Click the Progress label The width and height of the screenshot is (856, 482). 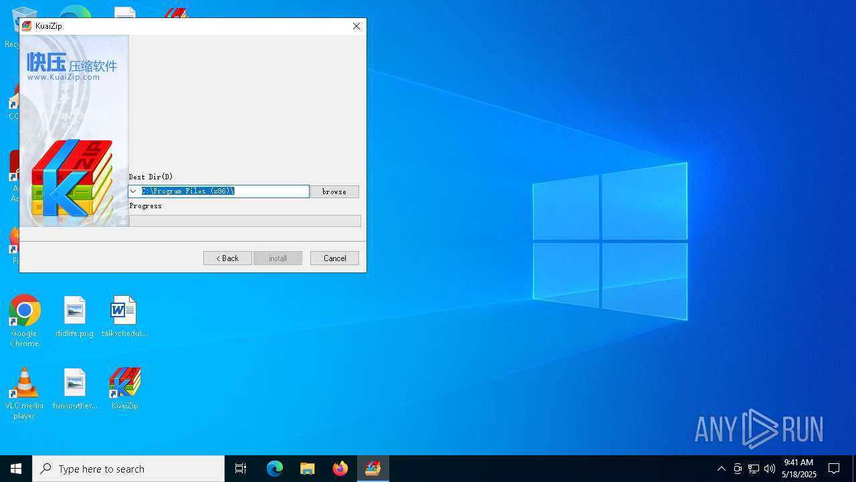146,206
